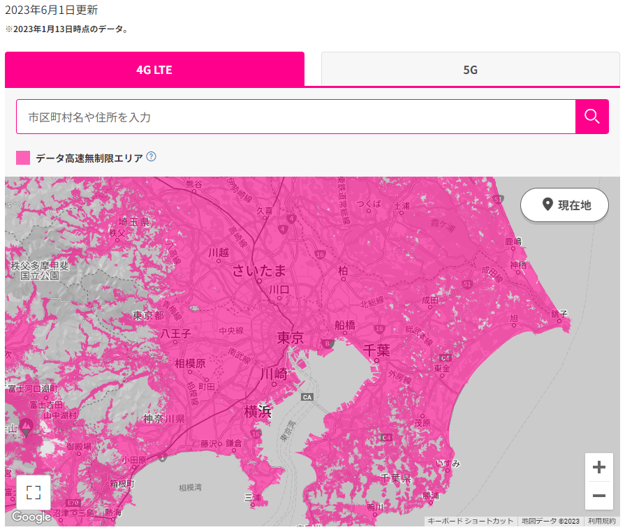
Task: Click the 鎌倉 label on the map
Action: coord(233,443)
